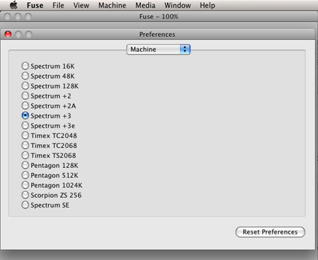The height and width of the screenshot is (260, 318).
Task: Open the Window menu
Action: [x=178, y=5]
